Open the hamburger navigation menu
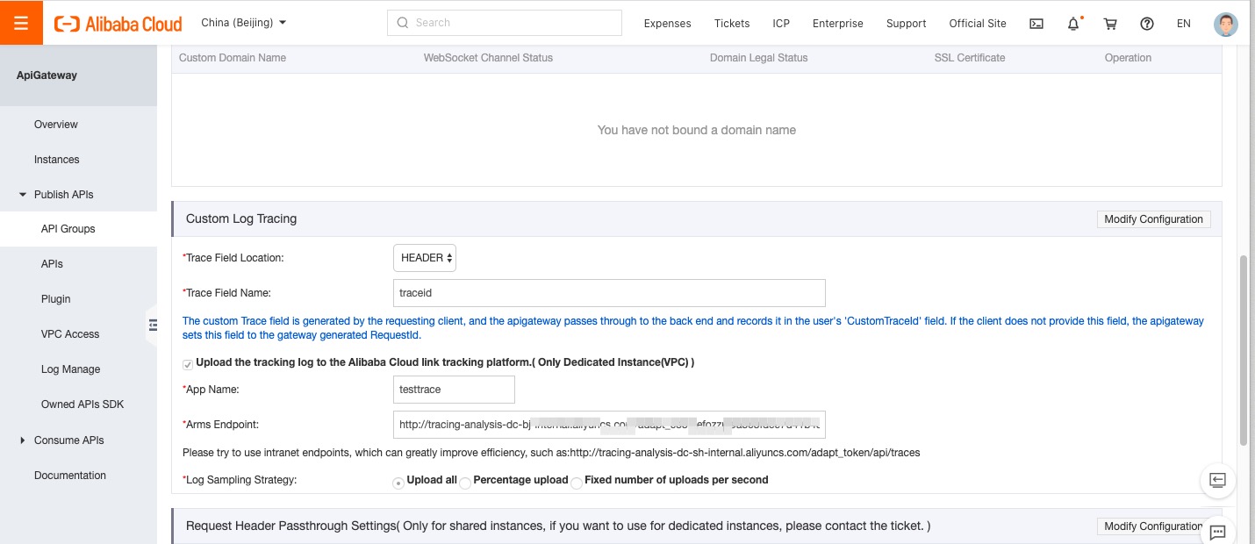 (21, 23)
